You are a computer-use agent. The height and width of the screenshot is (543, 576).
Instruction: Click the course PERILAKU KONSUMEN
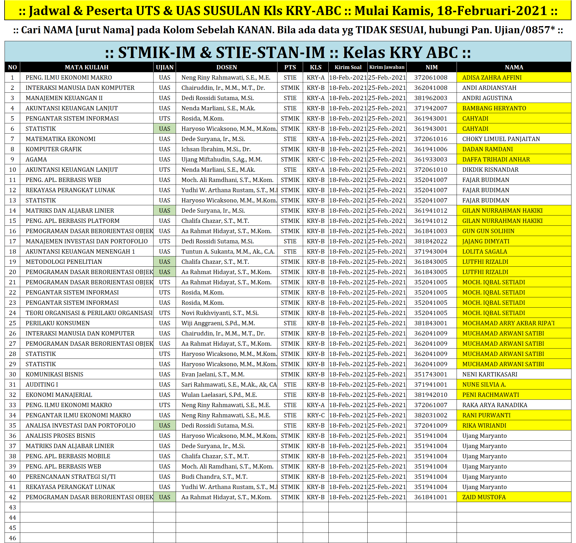point(57,323)
